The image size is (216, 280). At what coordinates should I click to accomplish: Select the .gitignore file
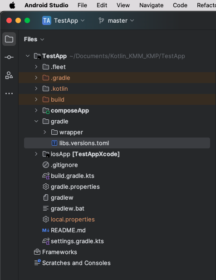pyautogui.click(x=64, y=165)
